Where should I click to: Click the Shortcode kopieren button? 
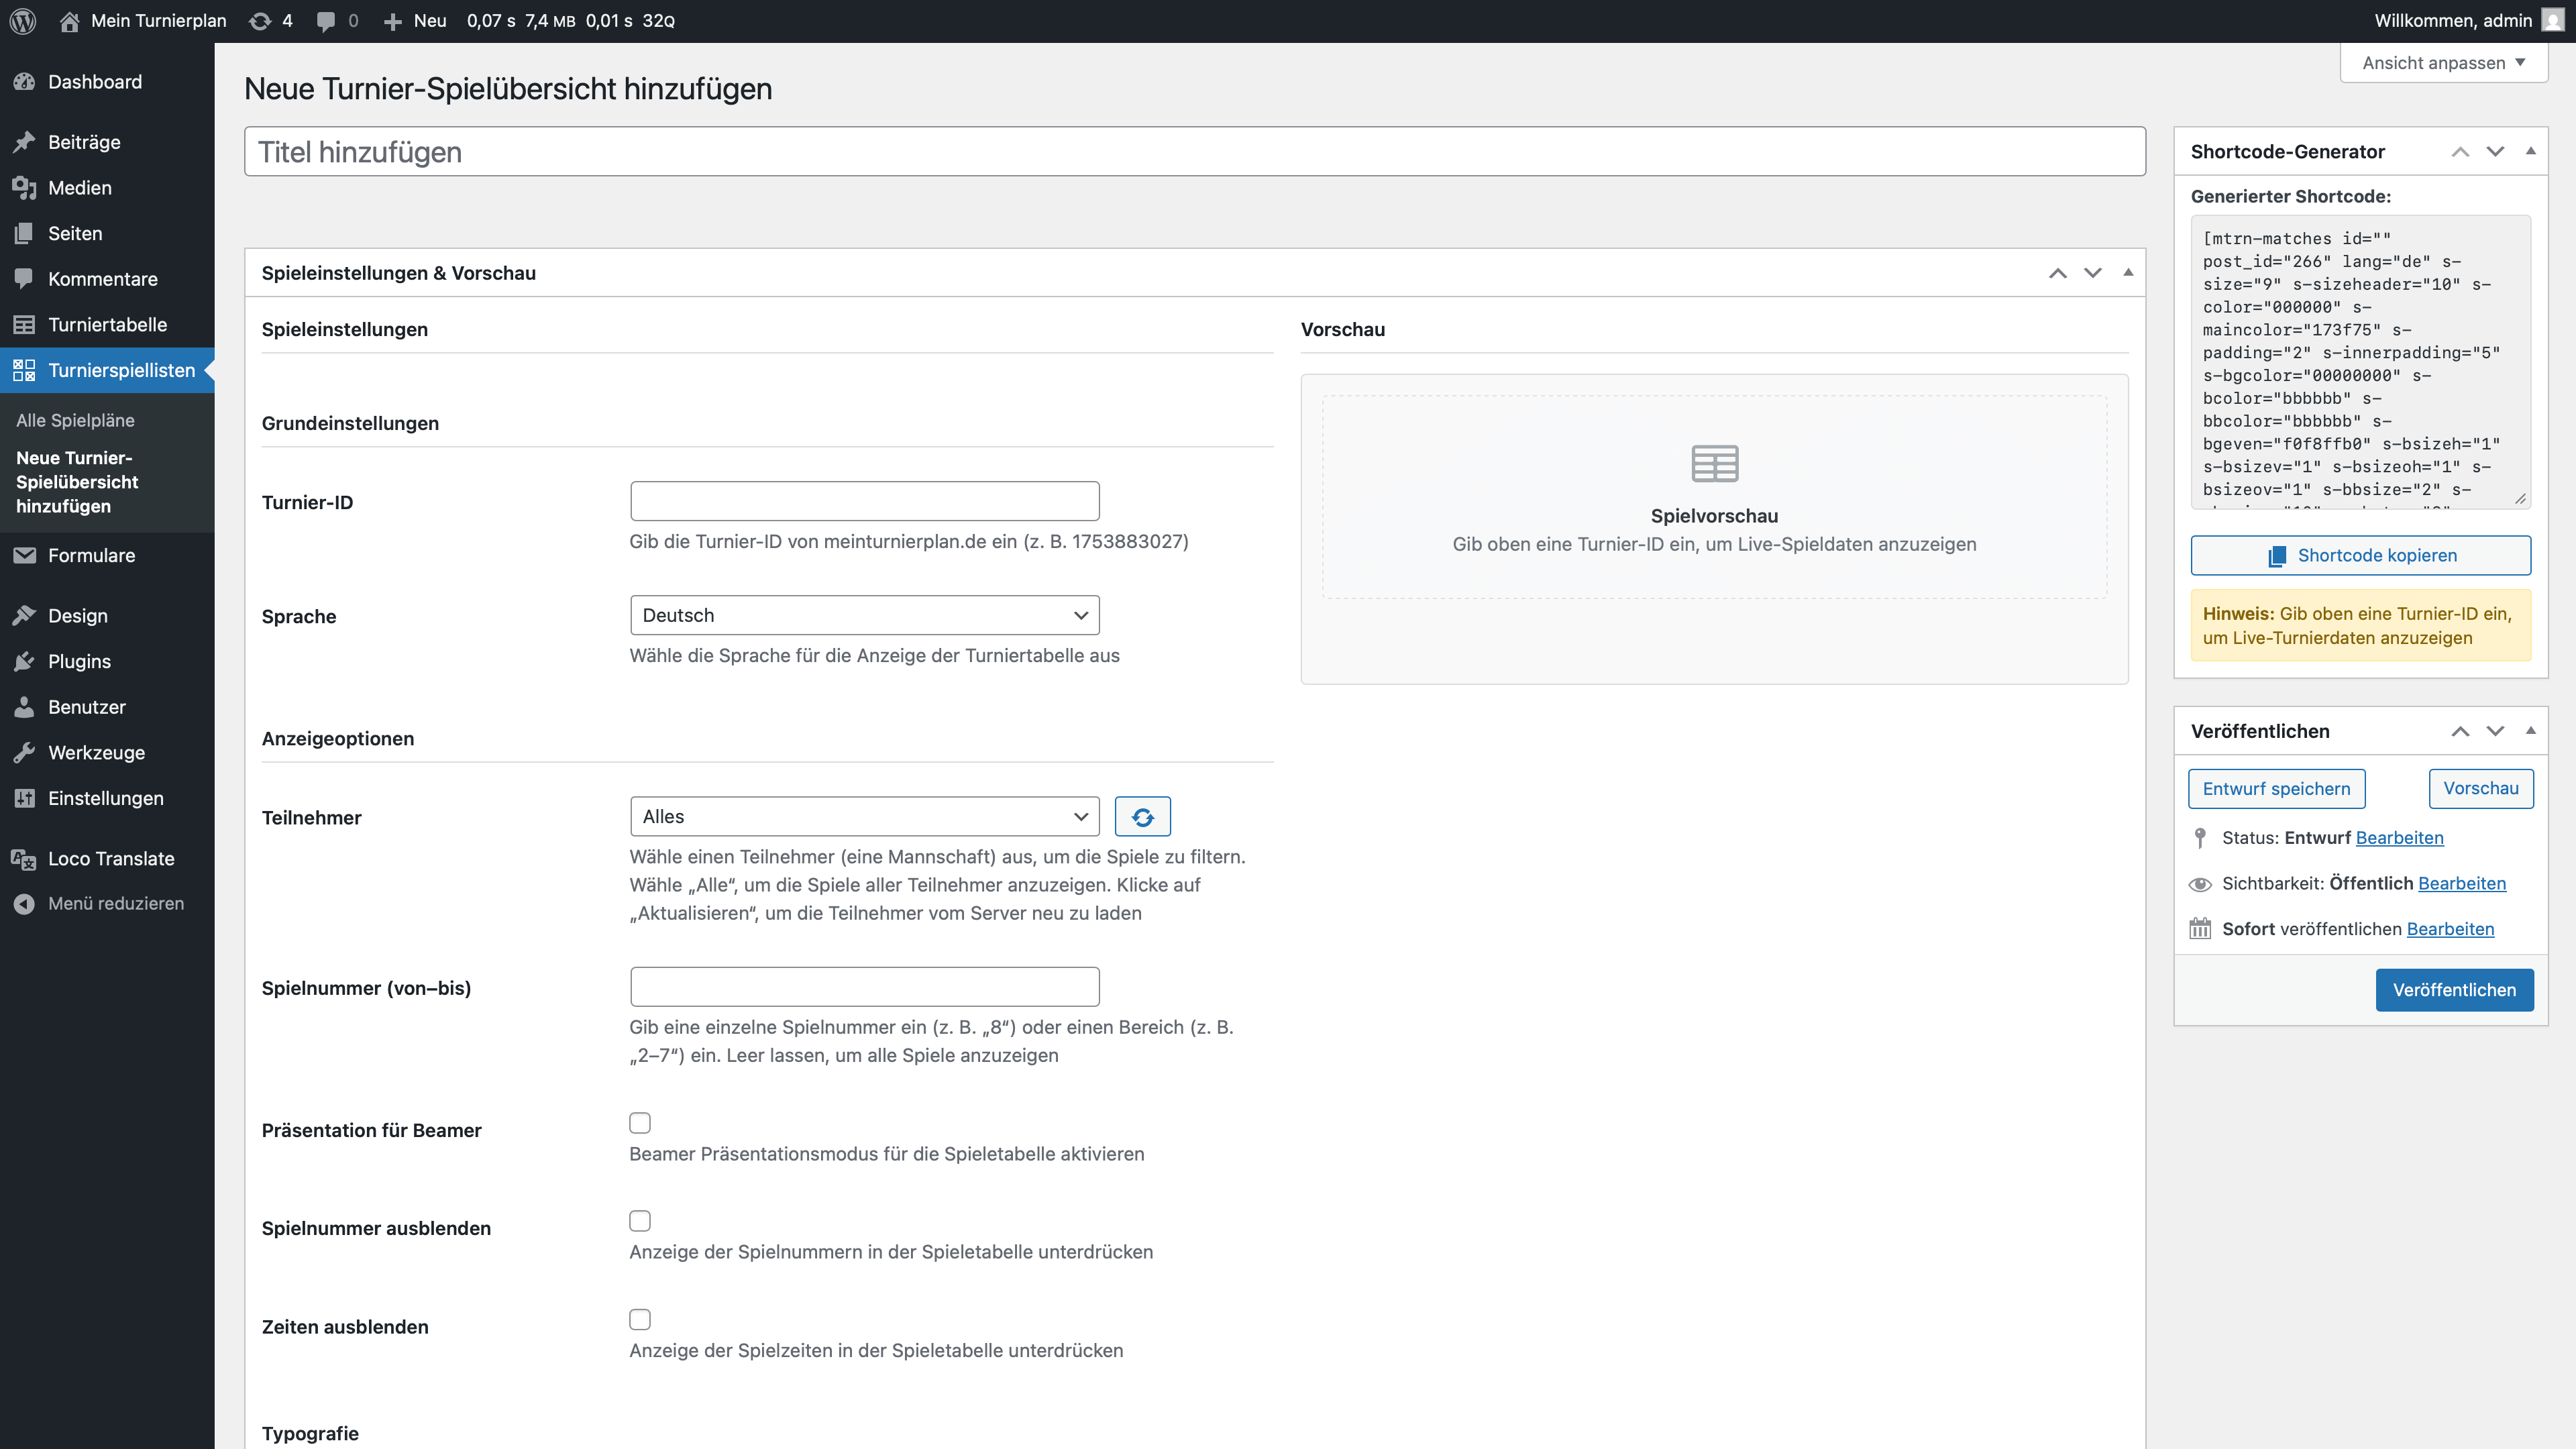(x=2360, y=555)
